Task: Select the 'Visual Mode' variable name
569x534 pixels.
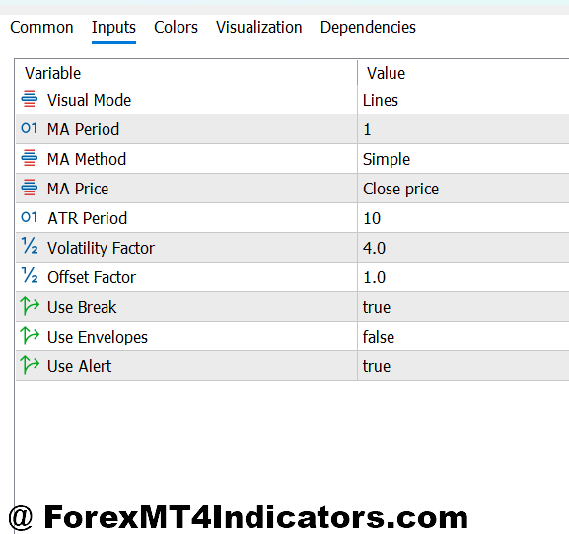Action: click(x=90, y=101)
